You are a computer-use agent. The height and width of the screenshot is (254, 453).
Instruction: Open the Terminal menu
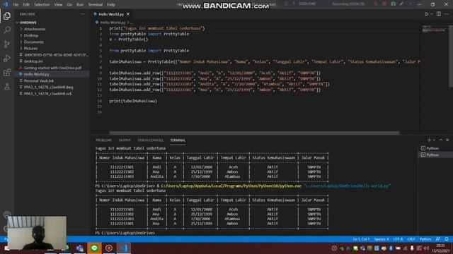pos(96,5)
